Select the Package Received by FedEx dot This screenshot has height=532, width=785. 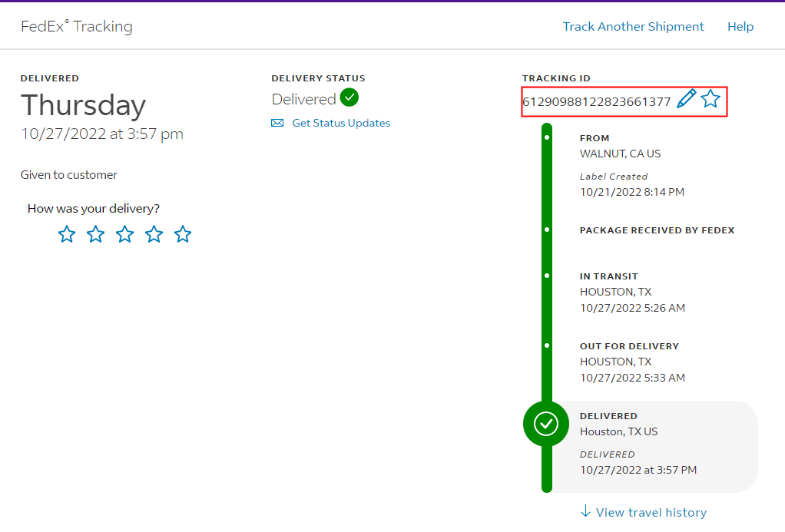click(546, 230)
